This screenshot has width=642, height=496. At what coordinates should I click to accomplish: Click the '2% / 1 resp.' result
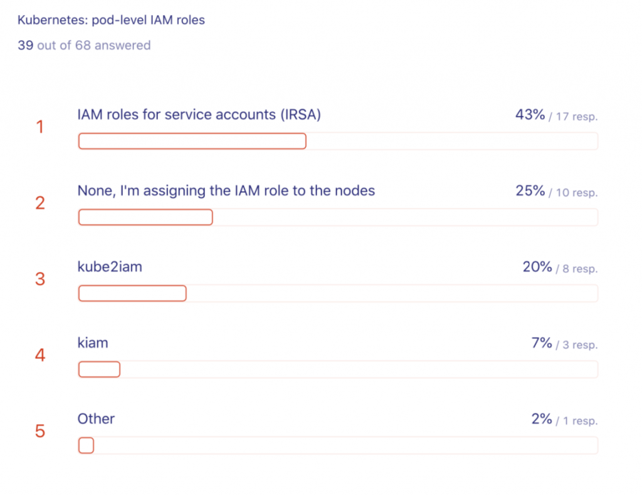coord(564,420)
